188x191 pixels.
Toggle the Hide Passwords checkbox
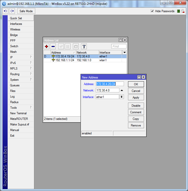(152, 11)
